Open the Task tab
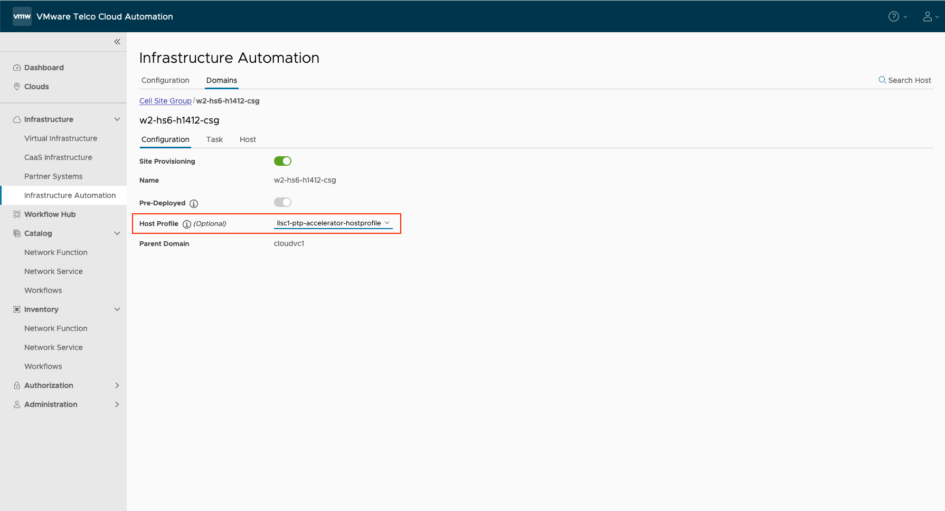 pos(214,139)
